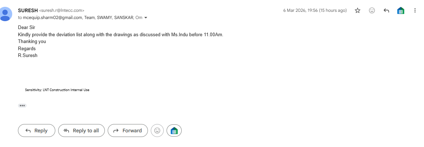Click the Forward button
Viewport: 424px width, 147px height.
[x=128, y=131]
